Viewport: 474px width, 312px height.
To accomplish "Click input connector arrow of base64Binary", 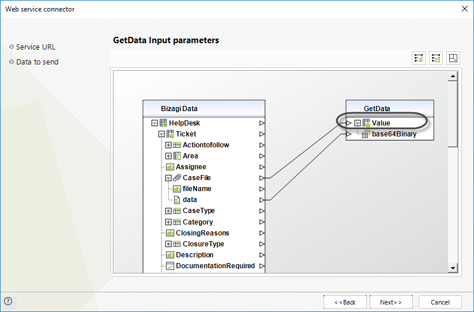I will point(348,134).
